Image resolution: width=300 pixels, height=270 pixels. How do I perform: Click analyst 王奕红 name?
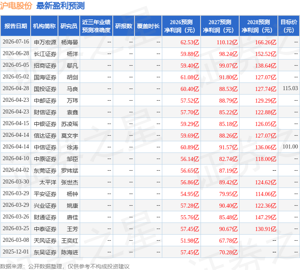[69, 241]
